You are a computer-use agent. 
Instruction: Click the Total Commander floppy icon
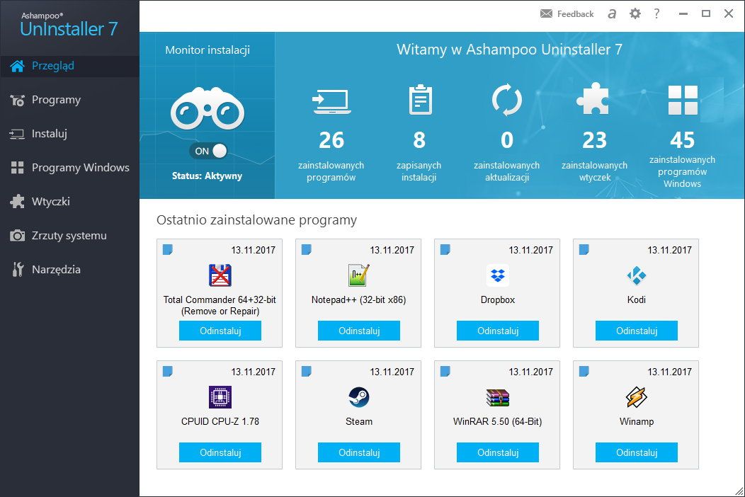click(x=220, y=275)
